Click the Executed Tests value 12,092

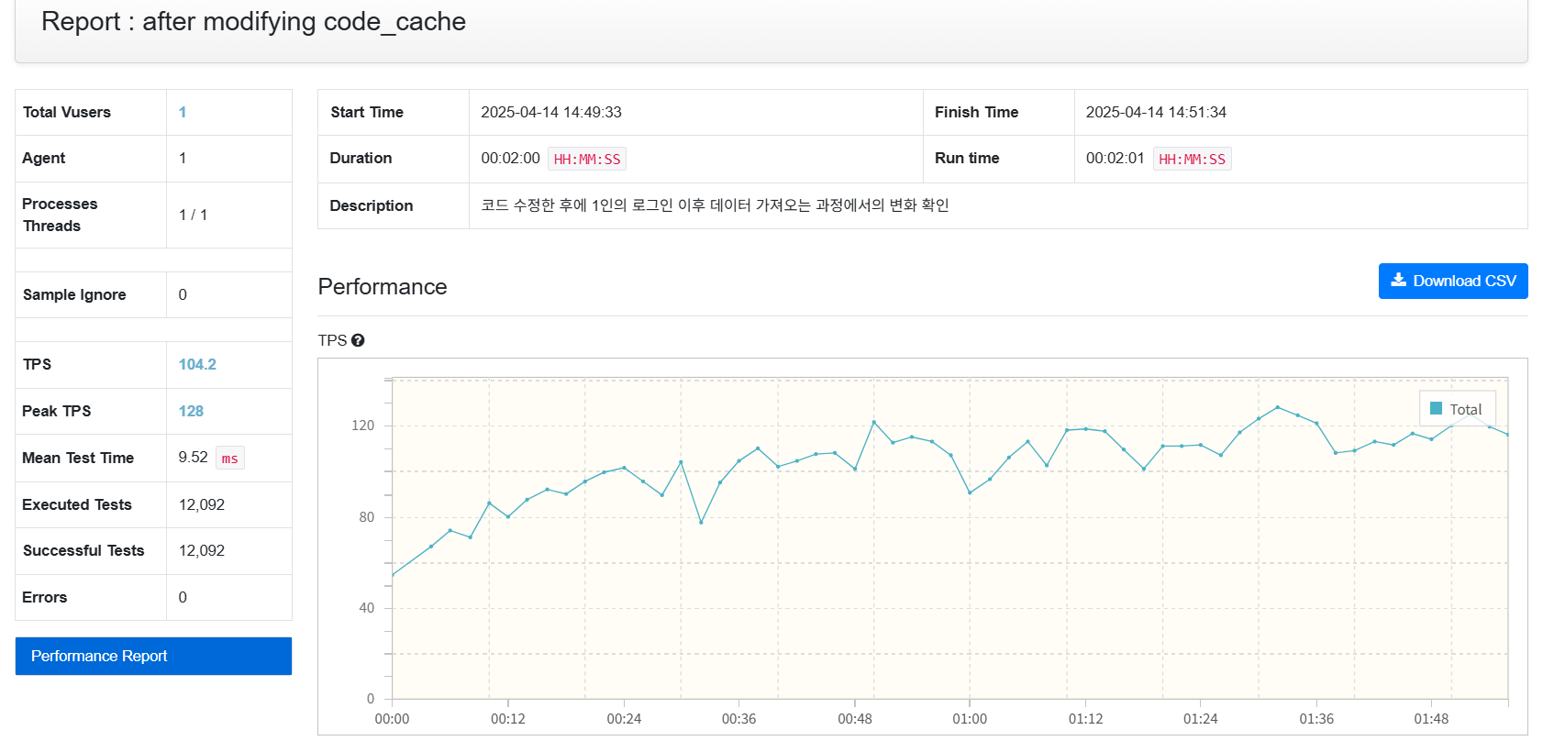tap(202, 504)
